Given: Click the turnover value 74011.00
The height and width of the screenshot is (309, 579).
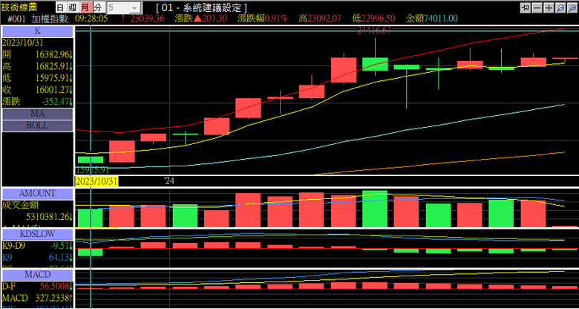Looking at the screenshot, I should 441,19.
